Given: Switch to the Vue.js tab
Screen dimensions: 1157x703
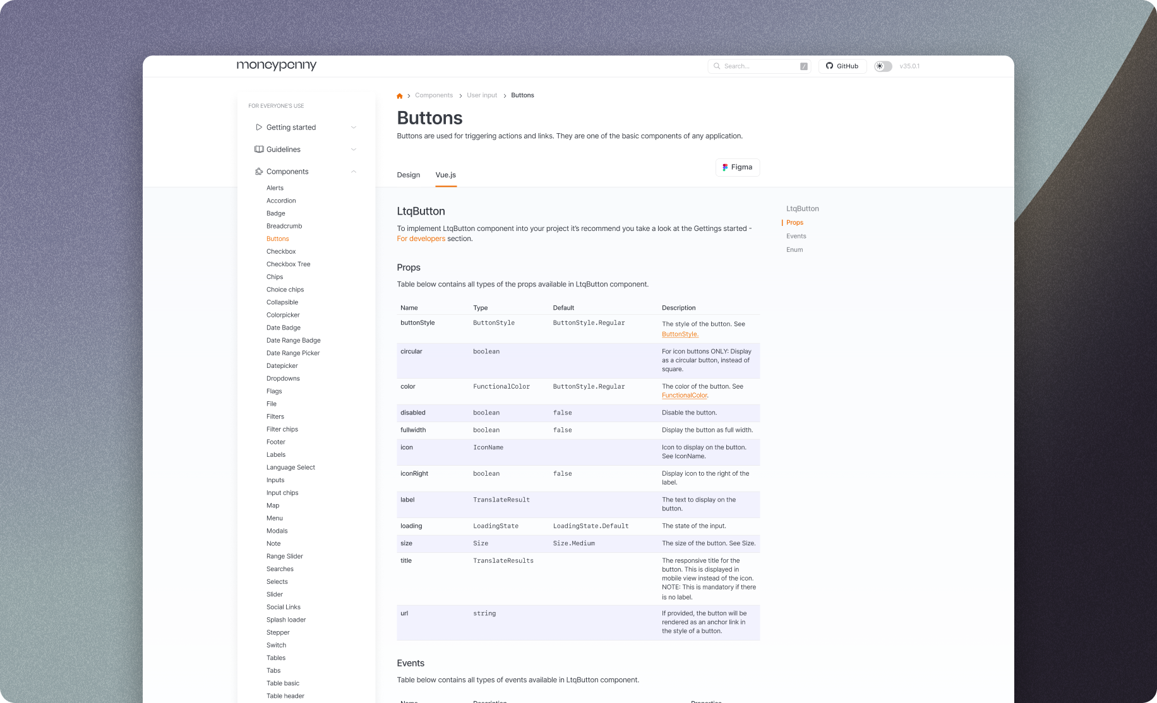Looking at the screenshot, I should [x=445, y=175].
